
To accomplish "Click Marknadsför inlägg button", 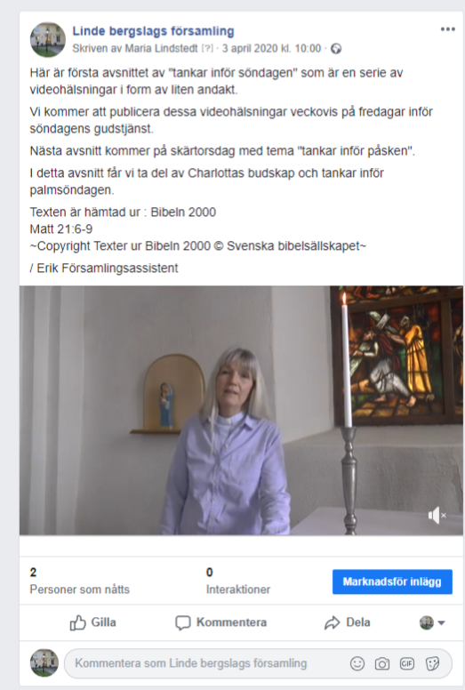I will [392, 582].
